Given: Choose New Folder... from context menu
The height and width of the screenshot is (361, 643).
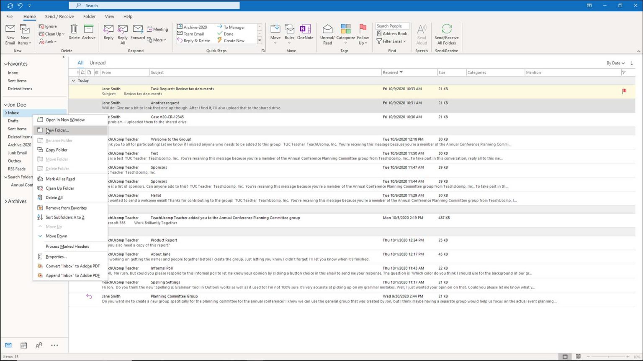Looking at the screenshot, I should [70, 130].
